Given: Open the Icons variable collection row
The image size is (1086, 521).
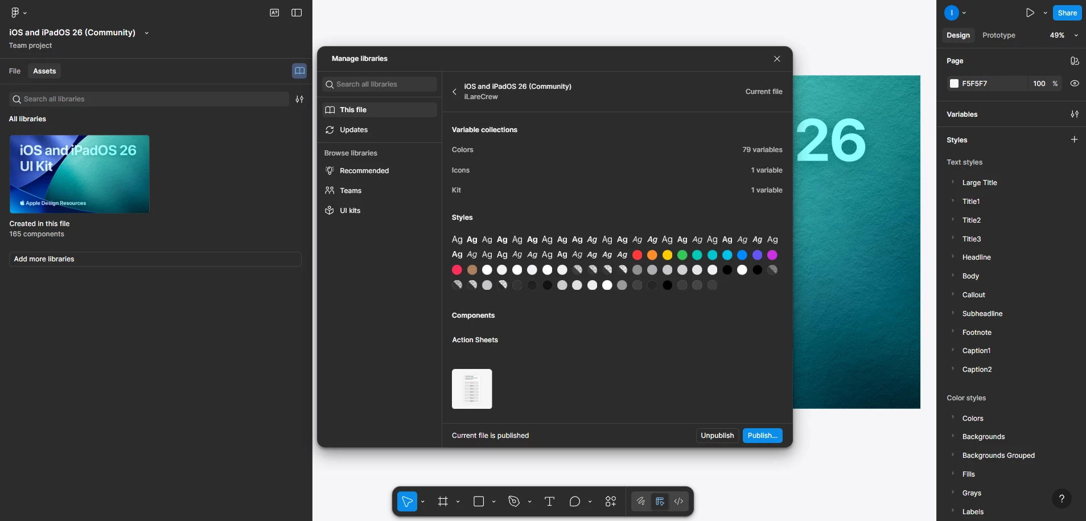Looking at the screenshot, I should (617, 170).
